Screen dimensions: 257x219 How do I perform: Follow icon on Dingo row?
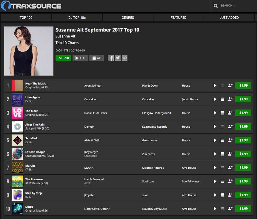(x=230, y=209)
